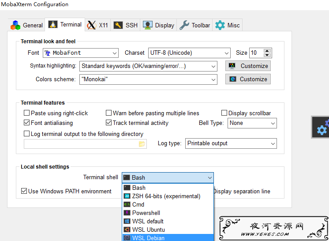Click the X11 logo icon
The width and height of the screenshot is (329, 241).
point(92,26)
